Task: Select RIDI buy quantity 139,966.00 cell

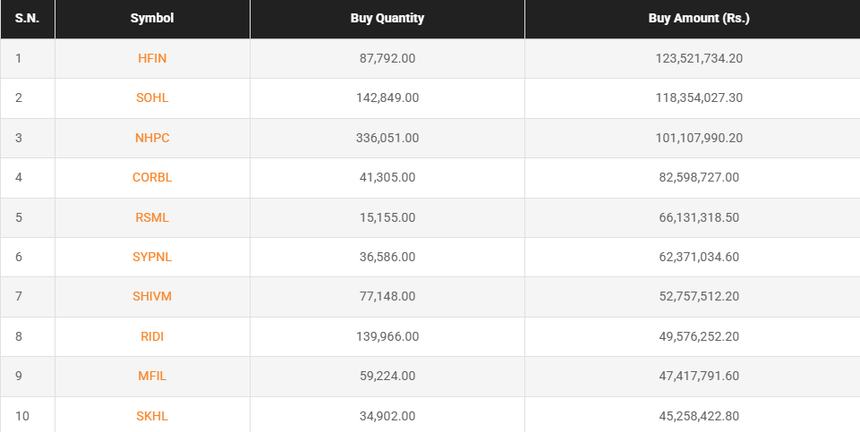Action: click(x=387, y=336)
